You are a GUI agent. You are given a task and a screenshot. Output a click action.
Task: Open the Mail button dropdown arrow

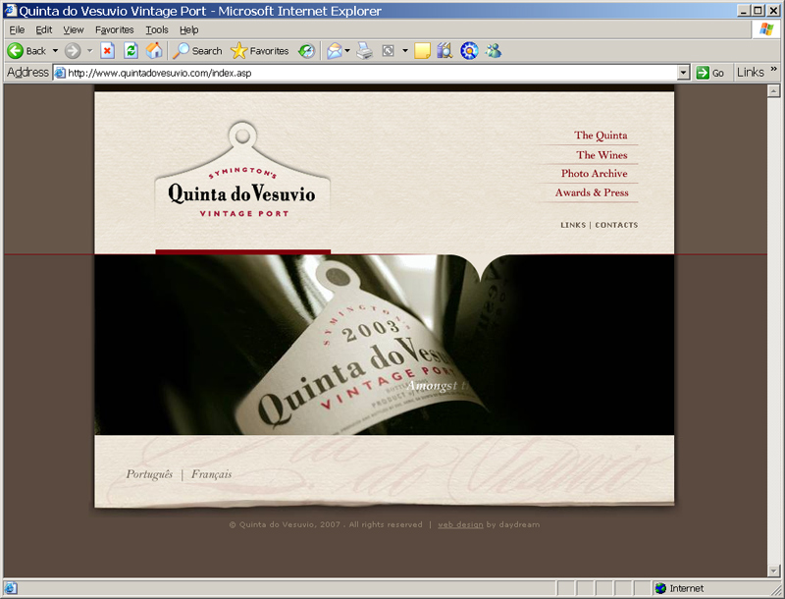(347, 51)
